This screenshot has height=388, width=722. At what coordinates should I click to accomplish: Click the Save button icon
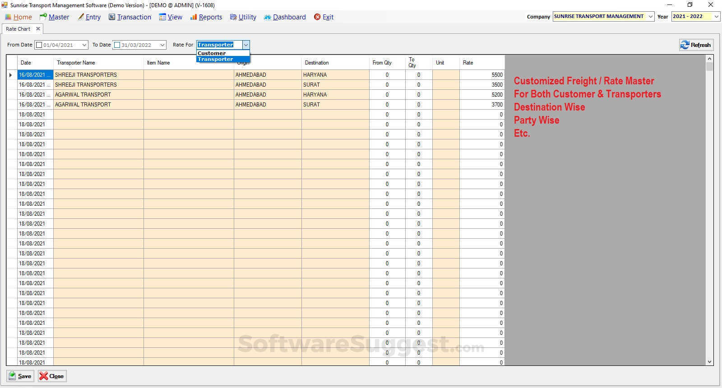pos(12,376)
